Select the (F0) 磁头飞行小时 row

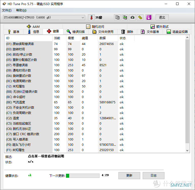coord(70,145)
